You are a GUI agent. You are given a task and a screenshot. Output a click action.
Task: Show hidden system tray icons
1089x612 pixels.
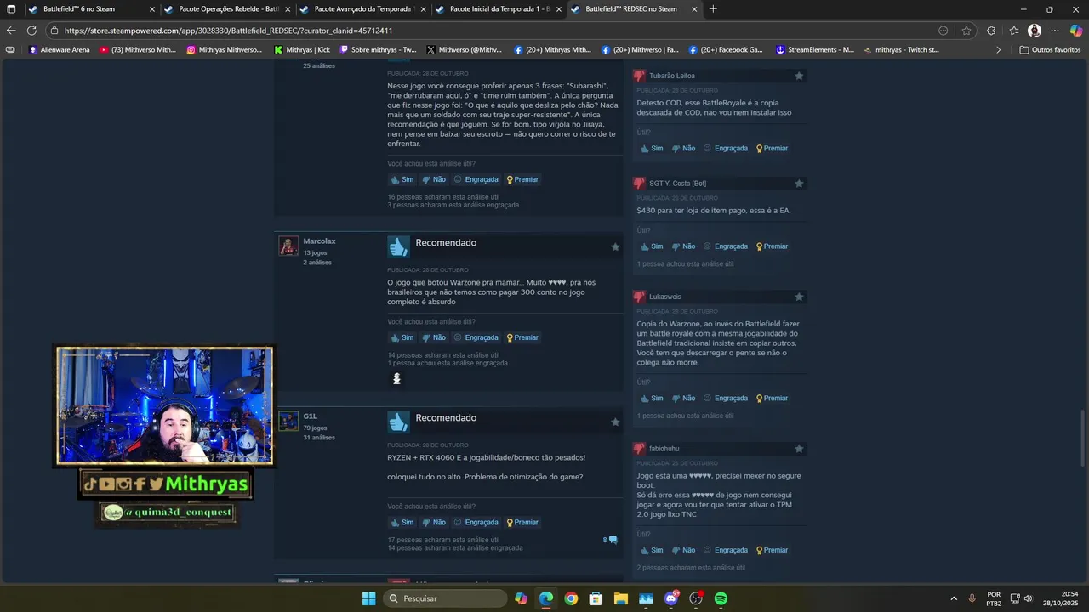[x=953, y=598]
